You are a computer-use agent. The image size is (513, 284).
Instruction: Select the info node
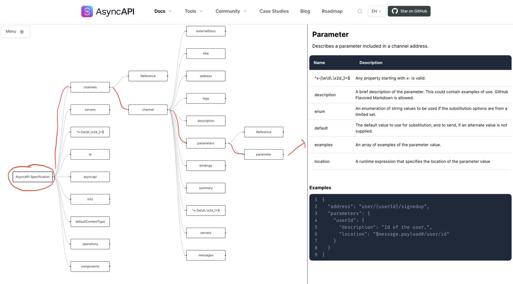click(90, 199)
